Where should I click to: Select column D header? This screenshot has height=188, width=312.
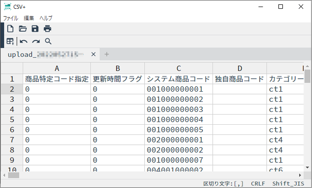[x=240, y=68]
